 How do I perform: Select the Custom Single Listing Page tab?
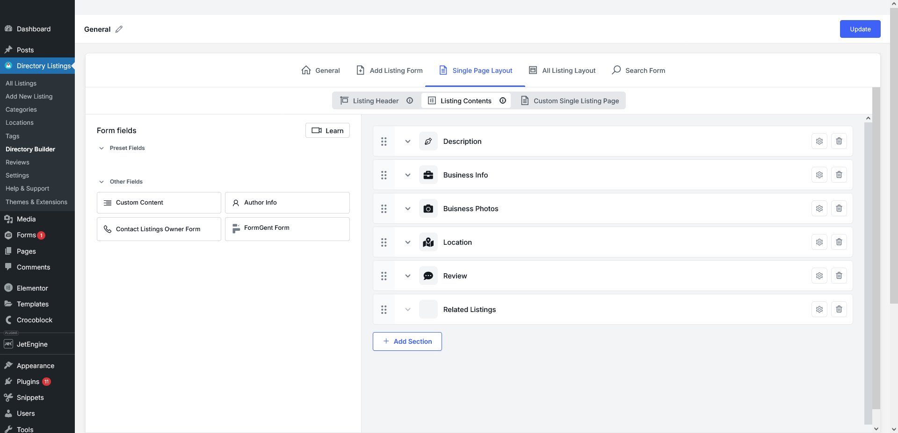coord(570,101)
